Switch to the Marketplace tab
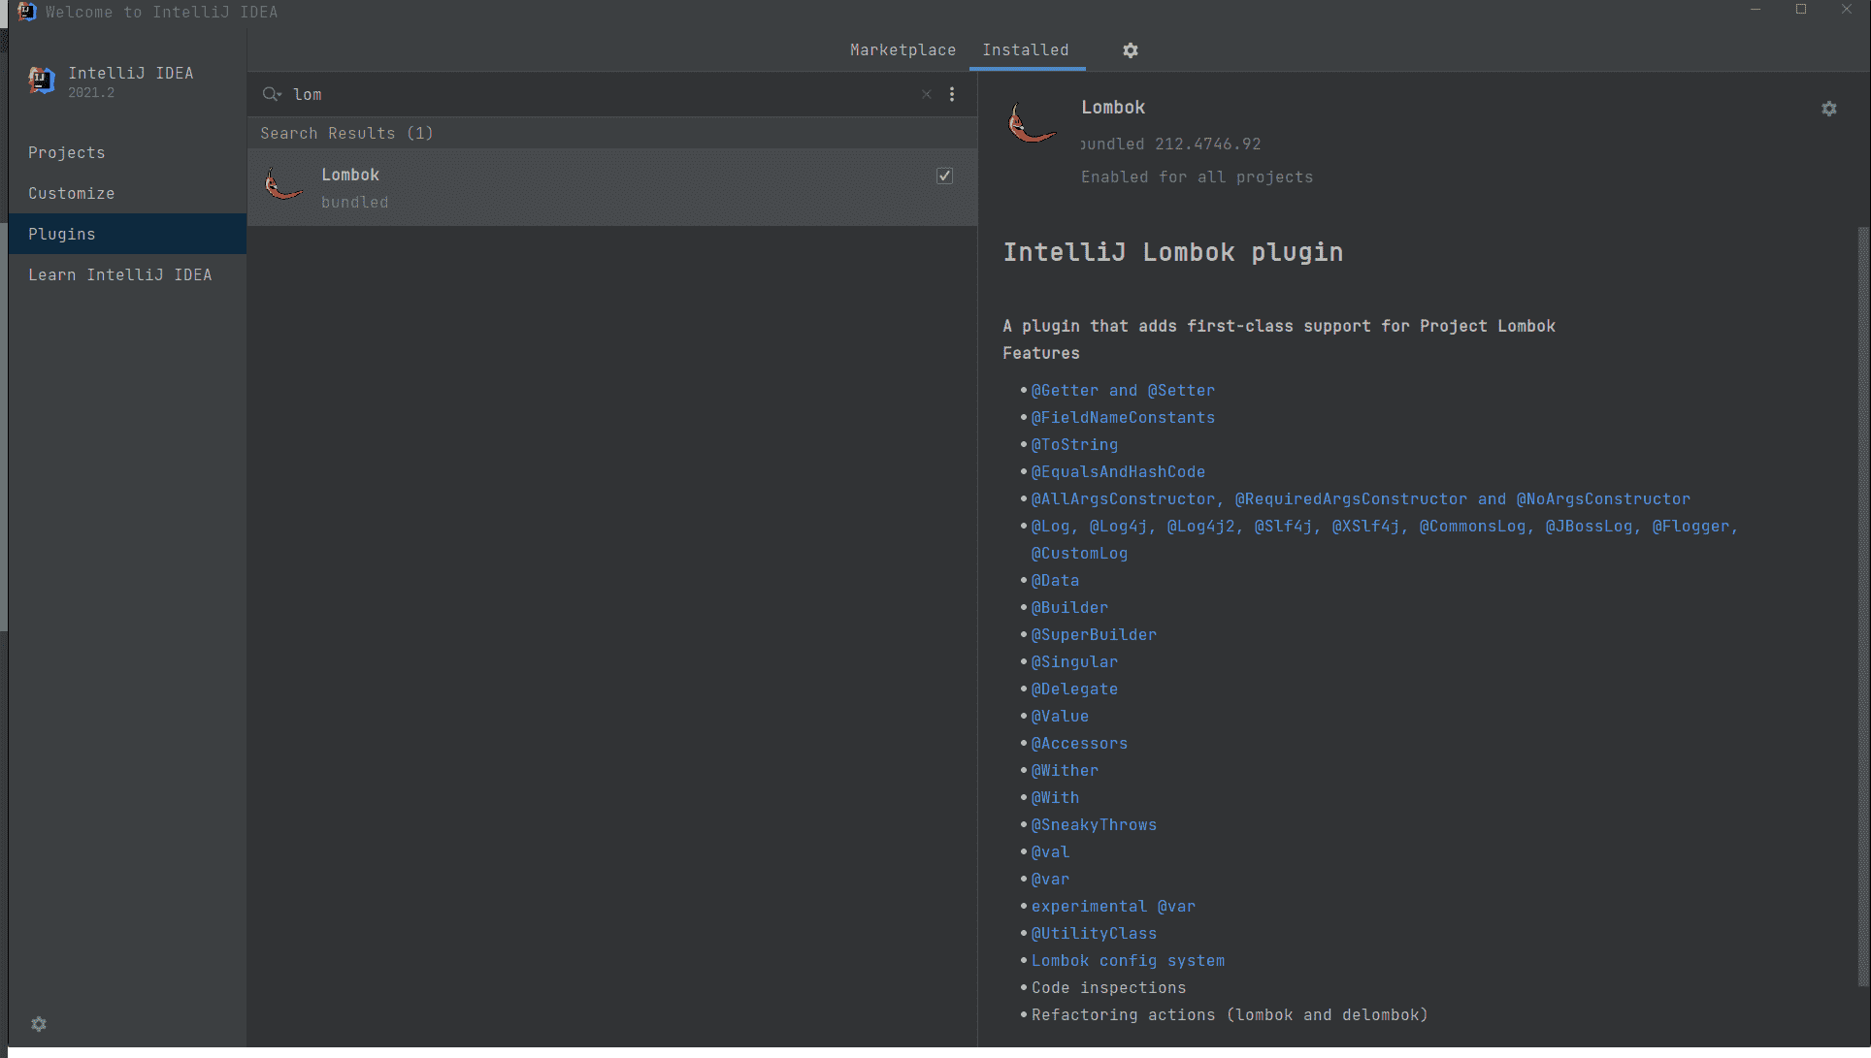Image resolution: width=1871 pixels, height=1058 pixels. click(903, 50)
